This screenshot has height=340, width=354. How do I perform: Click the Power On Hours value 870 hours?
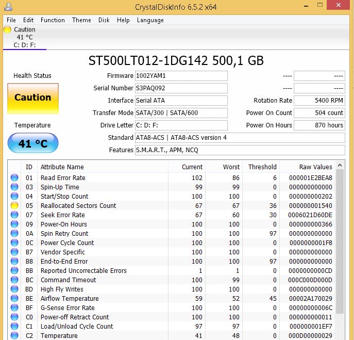click(319, 125)
